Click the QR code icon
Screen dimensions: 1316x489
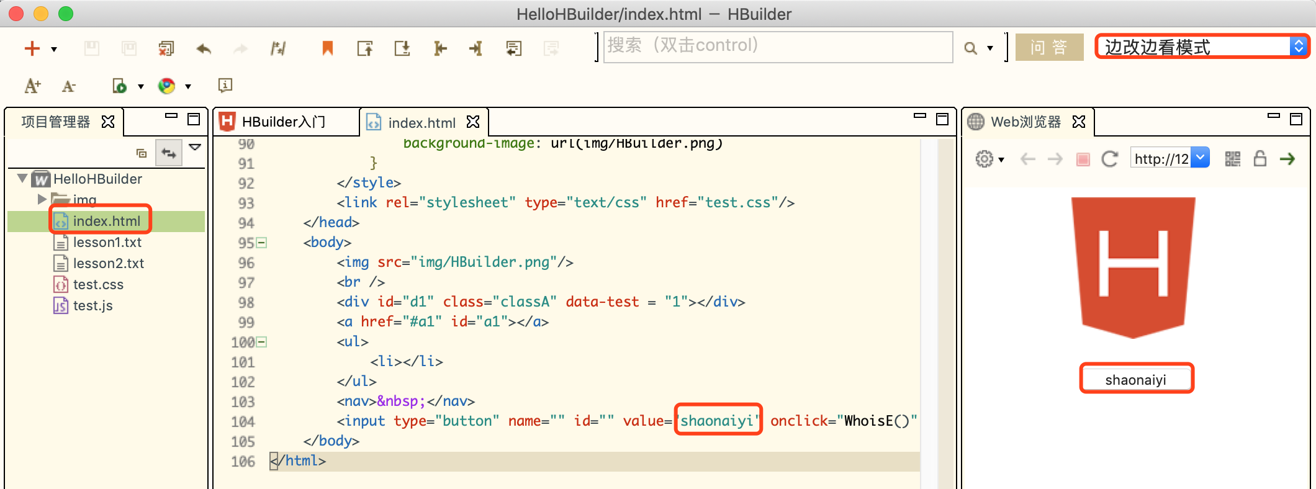pyautogui.click(x=1233, y=159)
